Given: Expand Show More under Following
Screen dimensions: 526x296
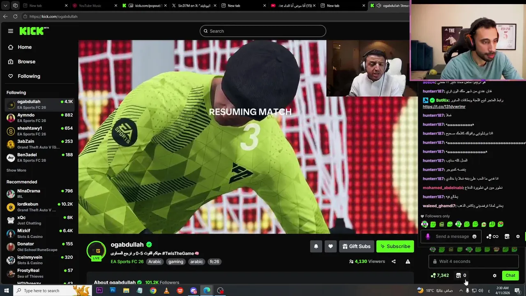Looking at the screenshot, I should (16, 170).
